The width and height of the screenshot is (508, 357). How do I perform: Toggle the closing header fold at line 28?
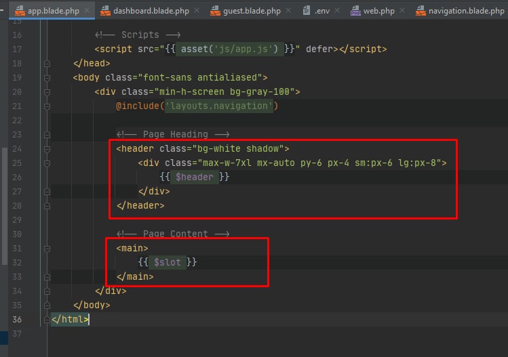click(47, 206)
